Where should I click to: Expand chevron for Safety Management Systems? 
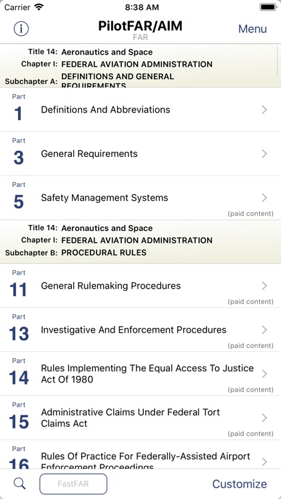click(x=264, y=198)
